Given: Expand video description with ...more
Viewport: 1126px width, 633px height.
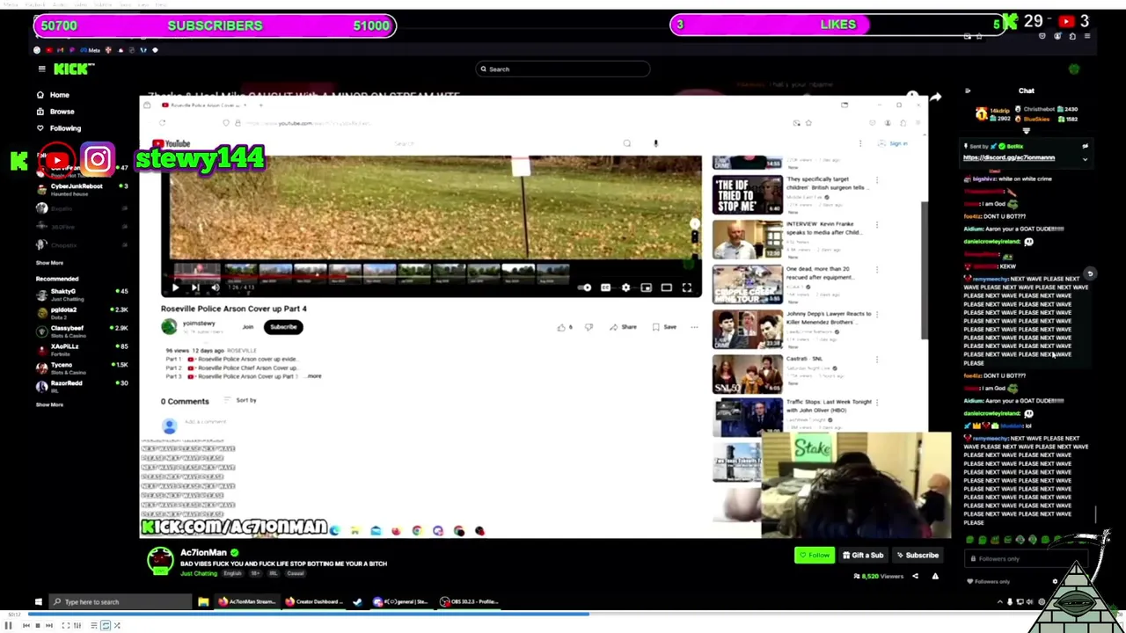Looking at the screenshot, I should tap(313, 376).
